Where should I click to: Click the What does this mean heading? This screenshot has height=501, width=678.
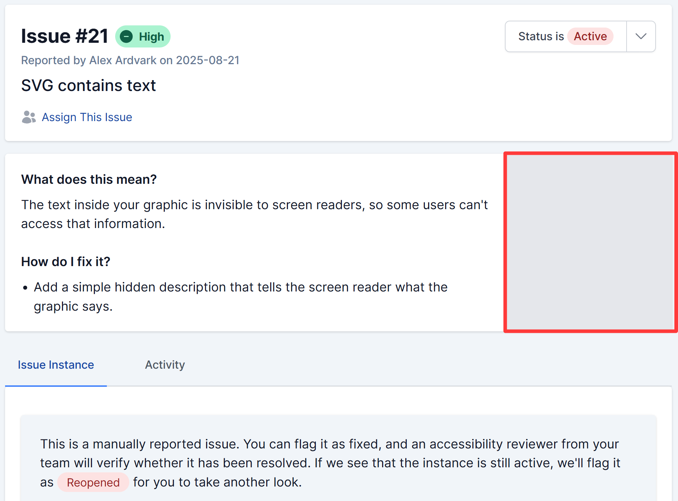[89, 179]
